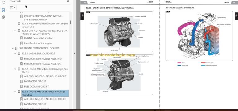Screen dimensions: 238x111
Task: Collapse the bookmarks pane with arrow handle
Action: pyautogui.click(x=74, y=53)
